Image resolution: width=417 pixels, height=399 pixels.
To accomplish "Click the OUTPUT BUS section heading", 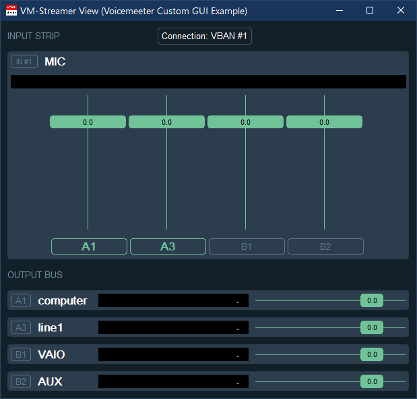I will 35,275.
